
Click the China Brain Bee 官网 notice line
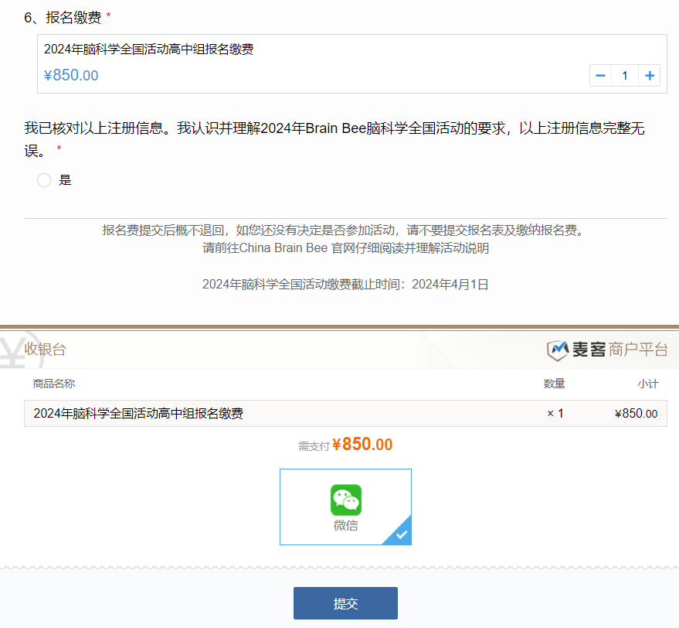click(345, 248)
